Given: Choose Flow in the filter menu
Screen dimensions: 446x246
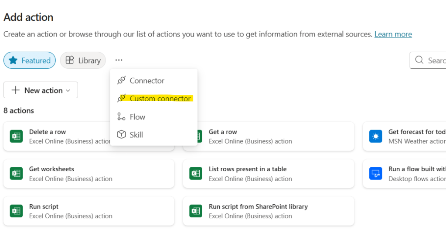Looking at the screenshot, I should click(137, 117).
